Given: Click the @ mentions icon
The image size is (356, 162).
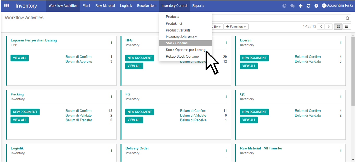Looking at the screenshot, I should coord(284,6).
